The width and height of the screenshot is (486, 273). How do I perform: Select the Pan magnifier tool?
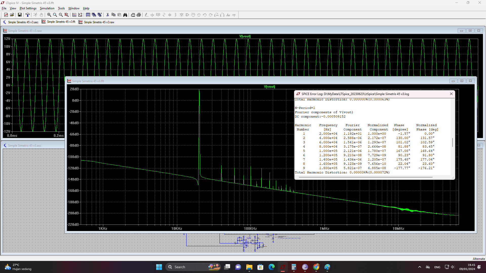pyautogui.click(x=55, y=15)
